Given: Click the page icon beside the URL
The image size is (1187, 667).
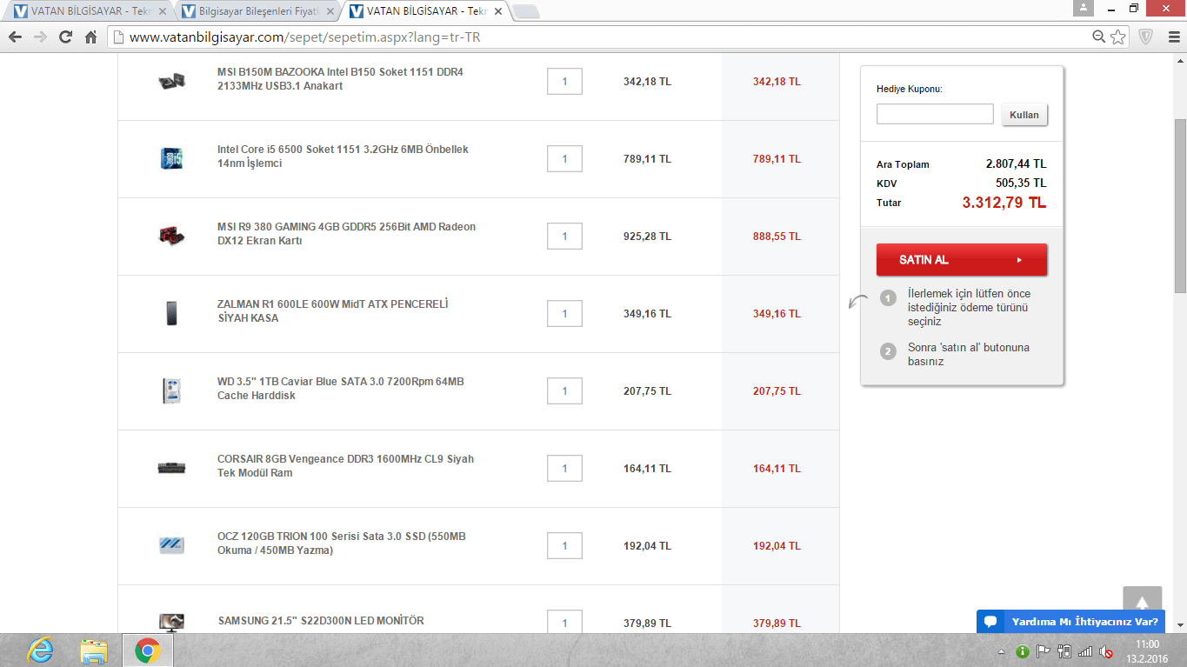Looking at the screenshot, I should point(119,37).
